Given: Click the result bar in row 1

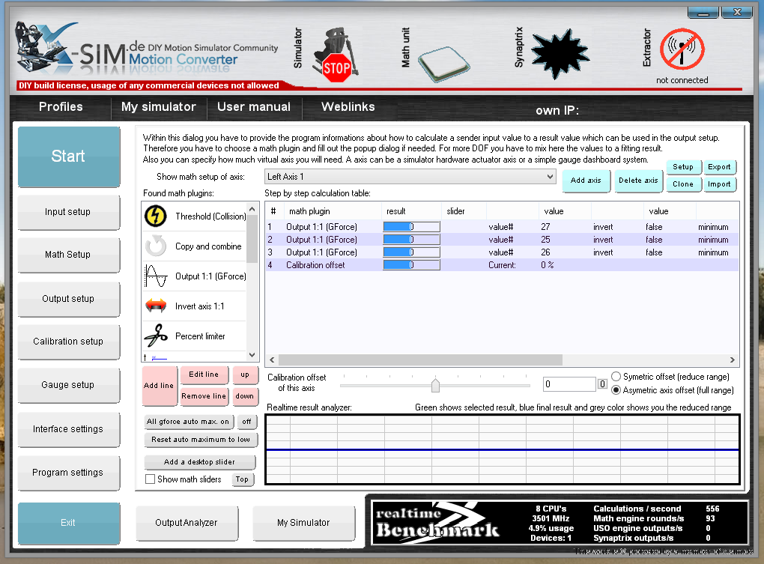Looking at the screenshot, I should tap(412, 227).
